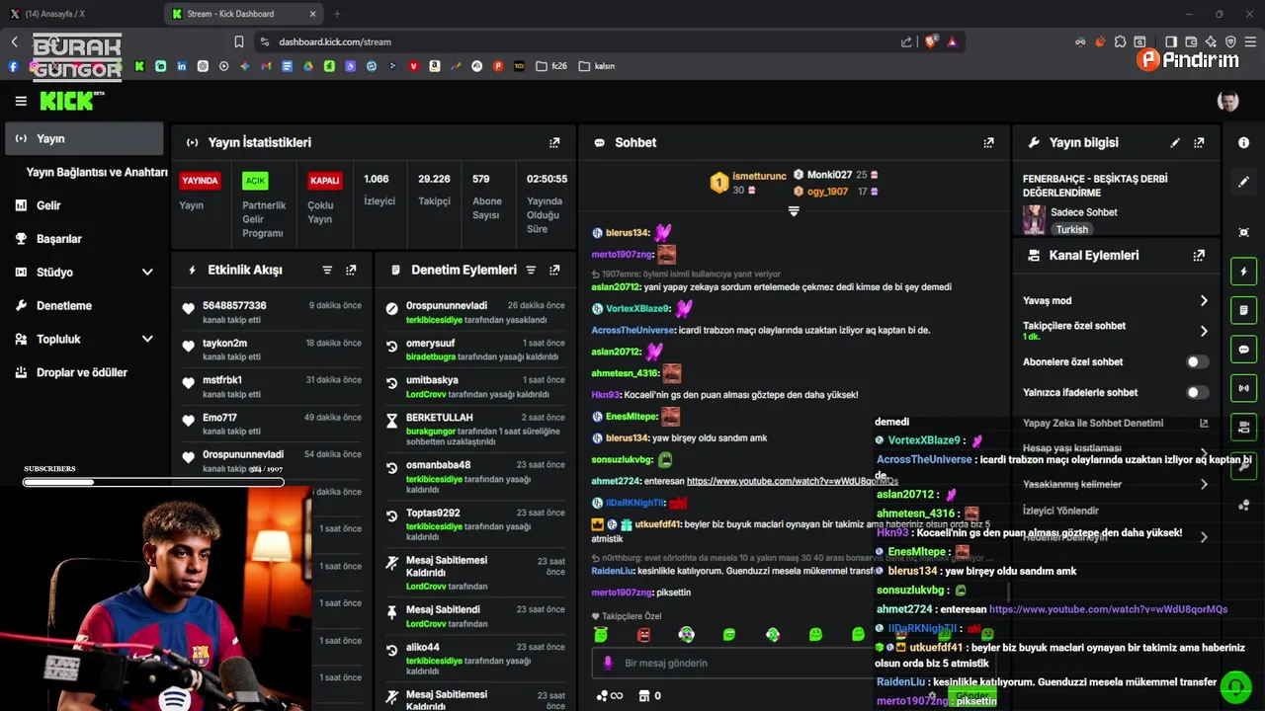Click the Turkish language tag
1265x711 pixels.
[x=1071, y=229]
